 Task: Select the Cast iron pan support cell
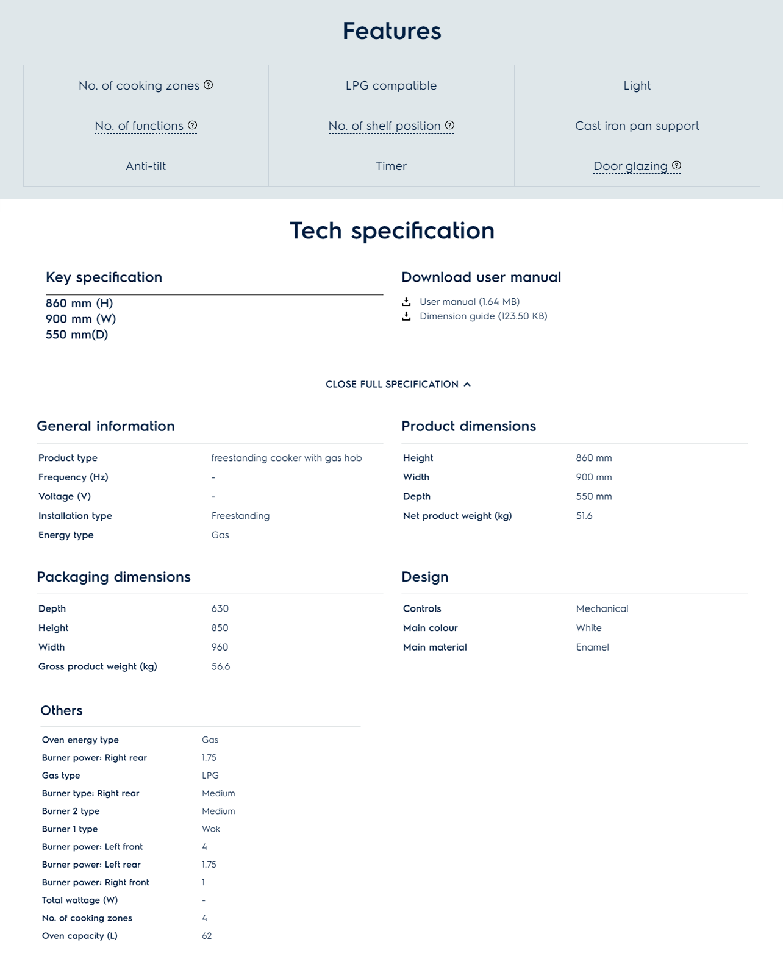(637, 126)
